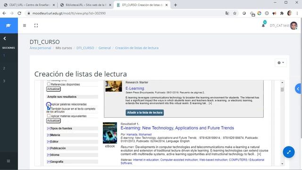Viewport: 302px width, 170px height.
Task: Close the DTI_CURSO tab
Action: [x=167, y=5]
